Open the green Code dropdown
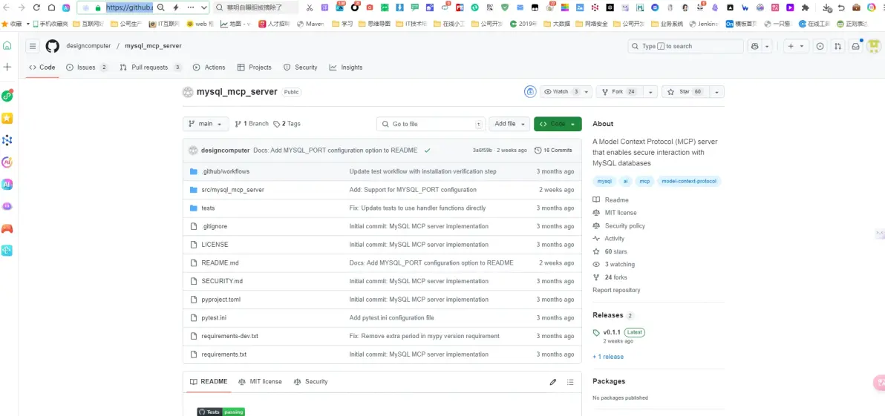 (558, 124)
